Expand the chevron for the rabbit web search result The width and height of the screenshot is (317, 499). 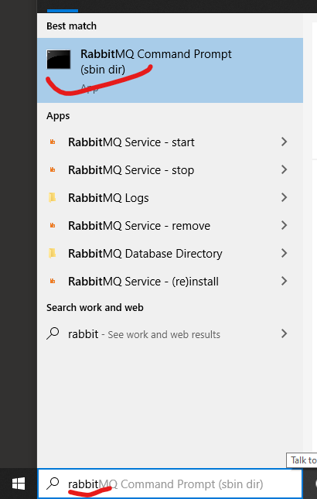[x=285, y=333]
